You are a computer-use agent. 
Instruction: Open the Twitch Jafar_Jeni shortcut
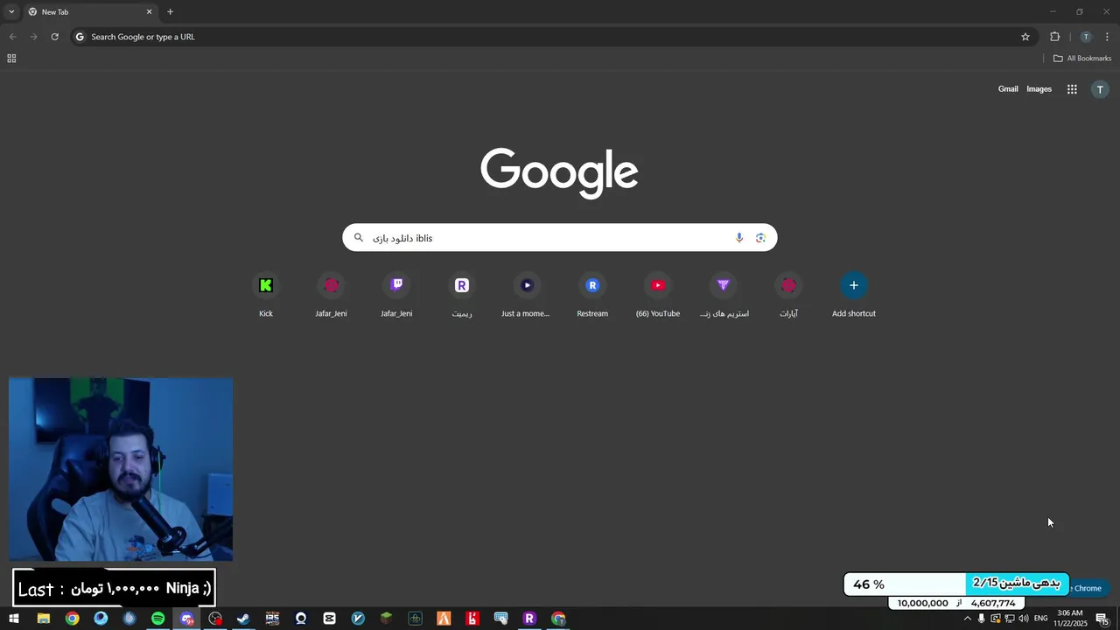[x=396, y=295]
